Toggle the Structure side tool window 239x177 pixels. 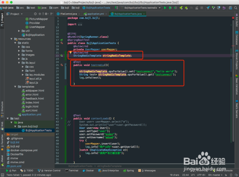click(x=2, y=110)
